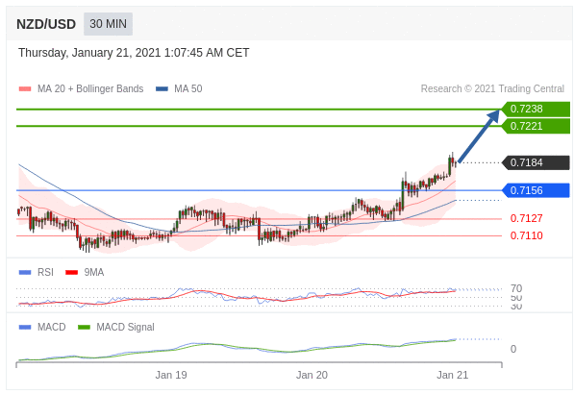Click the chart date and time text
This screenshot has height=394, width=574.
(134, 53)
